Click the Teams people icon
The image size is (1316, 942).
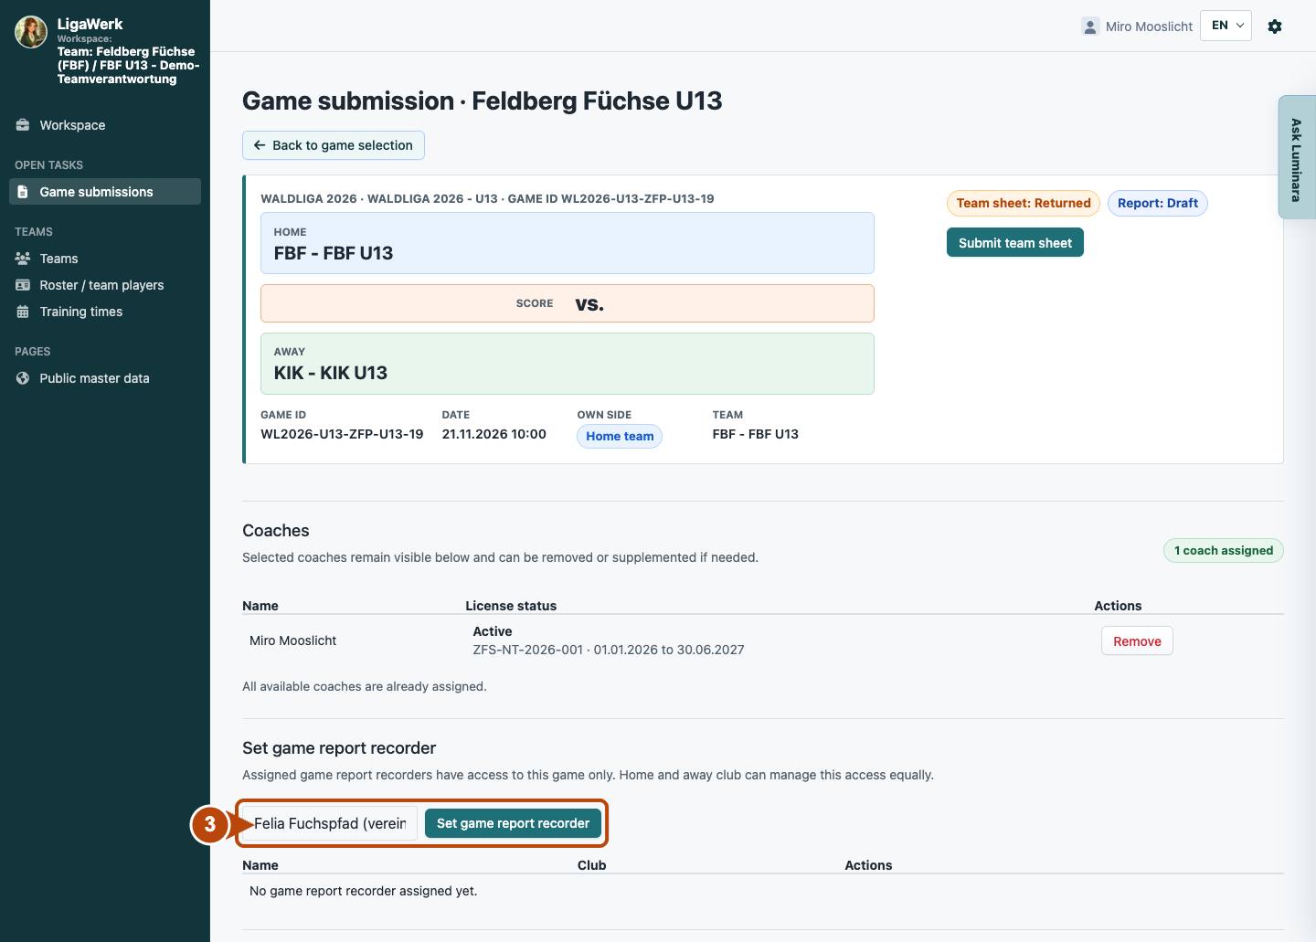23,259
